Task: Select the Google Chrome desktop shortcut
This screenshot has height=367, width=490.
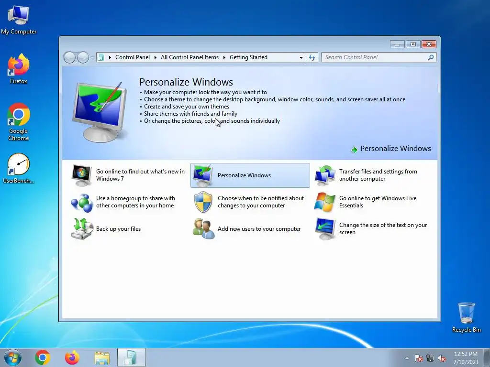Action: point(19,122)
